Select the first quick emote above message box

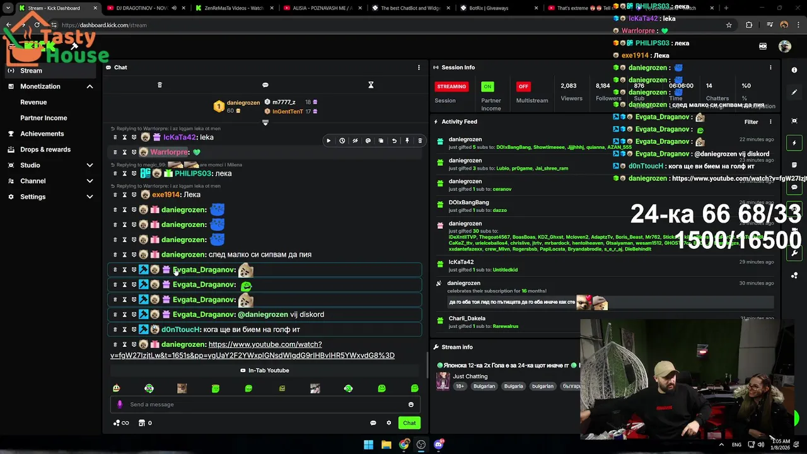116,388
